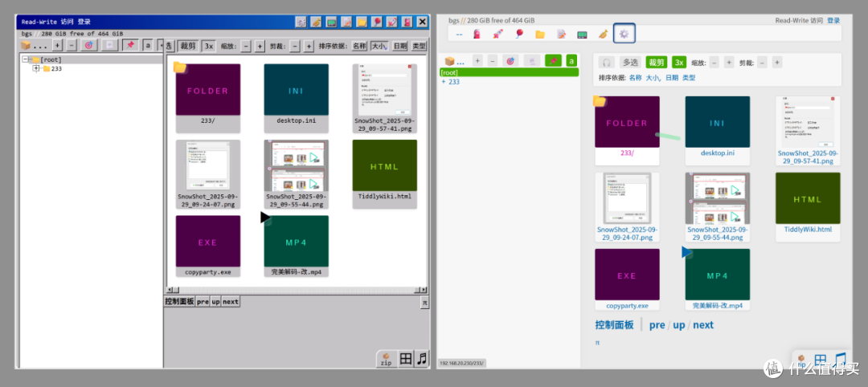Click the rocket icon in right window toolbar

(497, 35)
